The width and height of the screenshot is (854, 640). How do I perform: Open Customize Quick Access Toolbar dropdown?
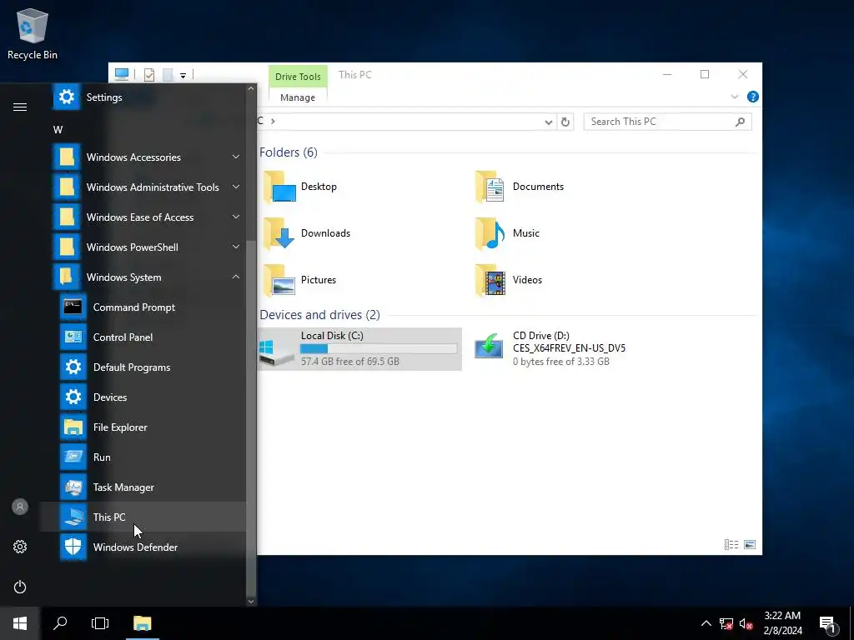183,76
